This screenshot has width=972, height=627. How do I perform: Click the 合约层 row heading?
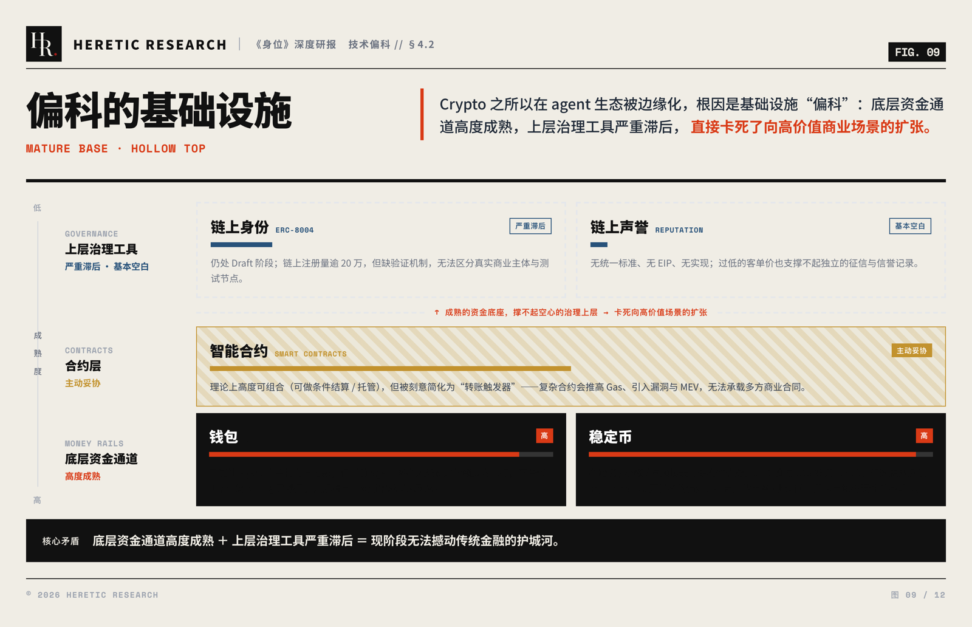pos(83,366)
